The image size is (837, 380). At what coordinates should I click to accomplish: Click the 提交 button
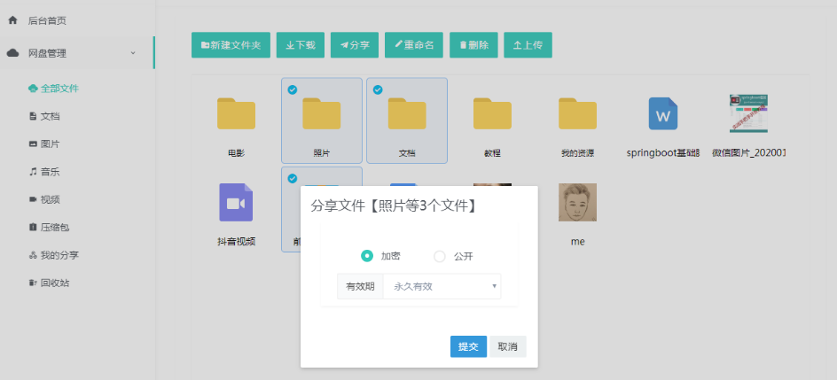pyautogui.click(x=468, y=346)
